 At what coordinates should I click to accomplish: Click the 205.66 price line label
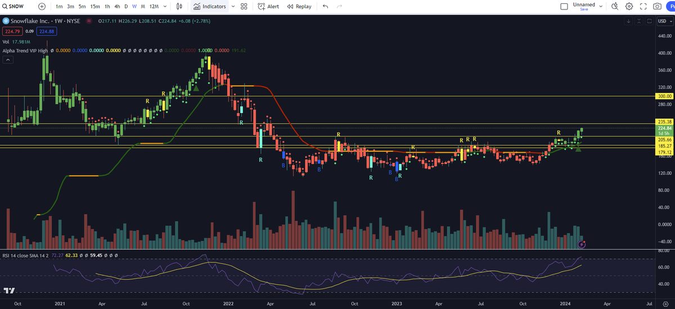[665, 139]
